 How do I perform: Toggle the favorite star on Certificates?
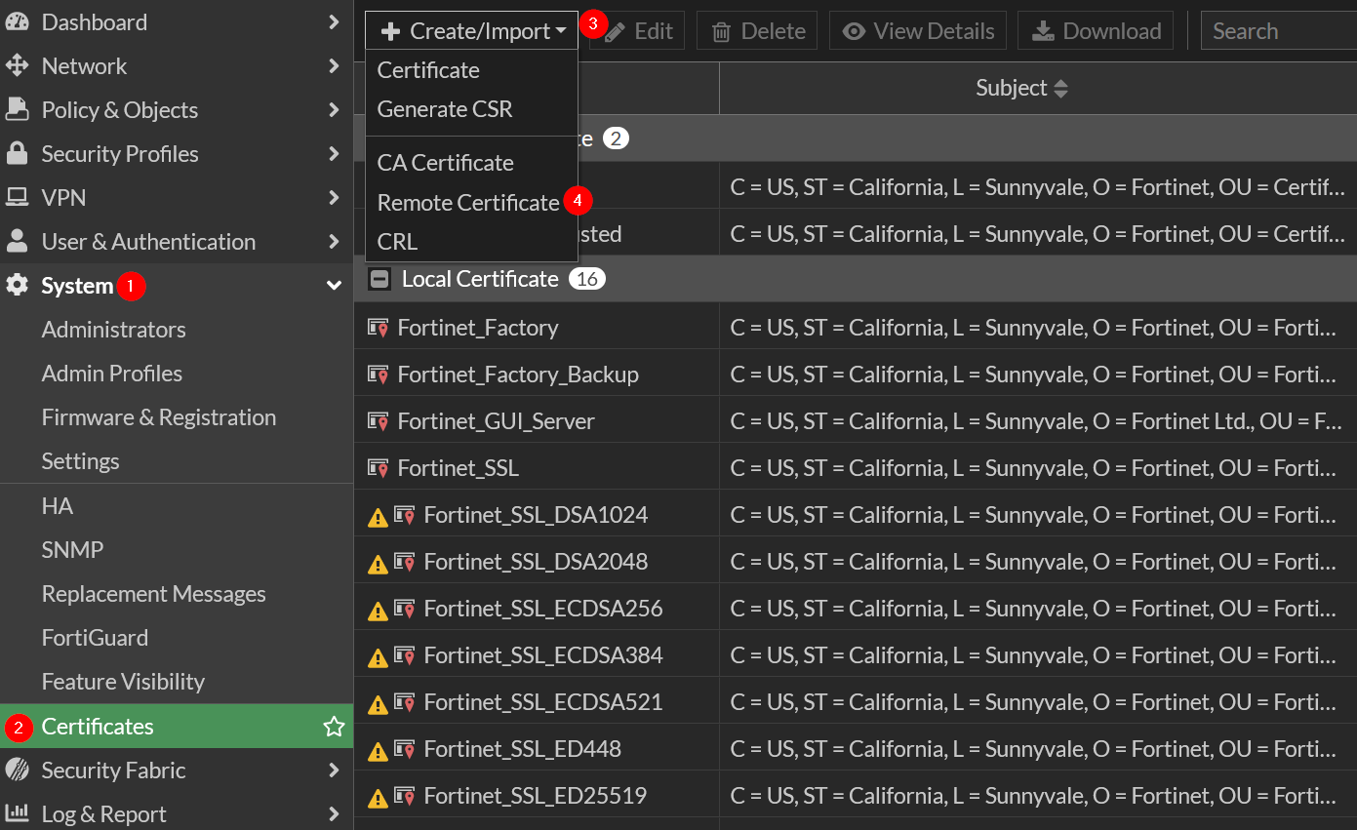[x=334, y=727]
